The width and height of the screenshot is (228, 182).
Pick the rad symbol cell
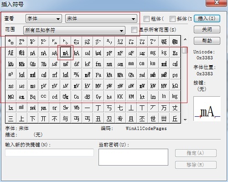[142, 75]
